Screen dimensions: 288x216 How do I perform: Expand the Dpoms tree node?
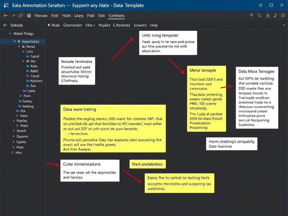click(13, 136)
